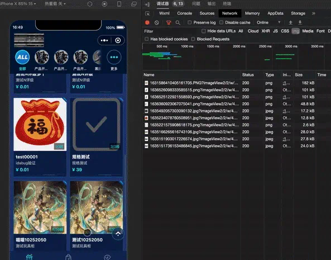Viewport: 331px width, 260px height.
Task: Open the Online throttling dropdown
Action: 268,22
